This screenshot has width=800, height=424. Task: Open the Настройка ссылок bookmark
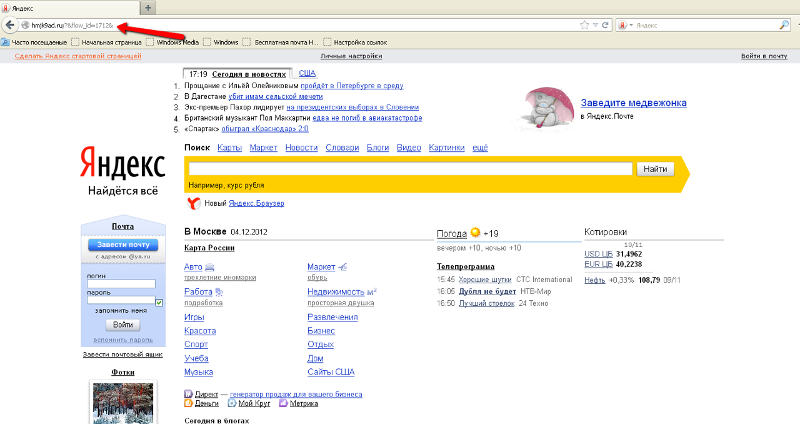(355, 43)
